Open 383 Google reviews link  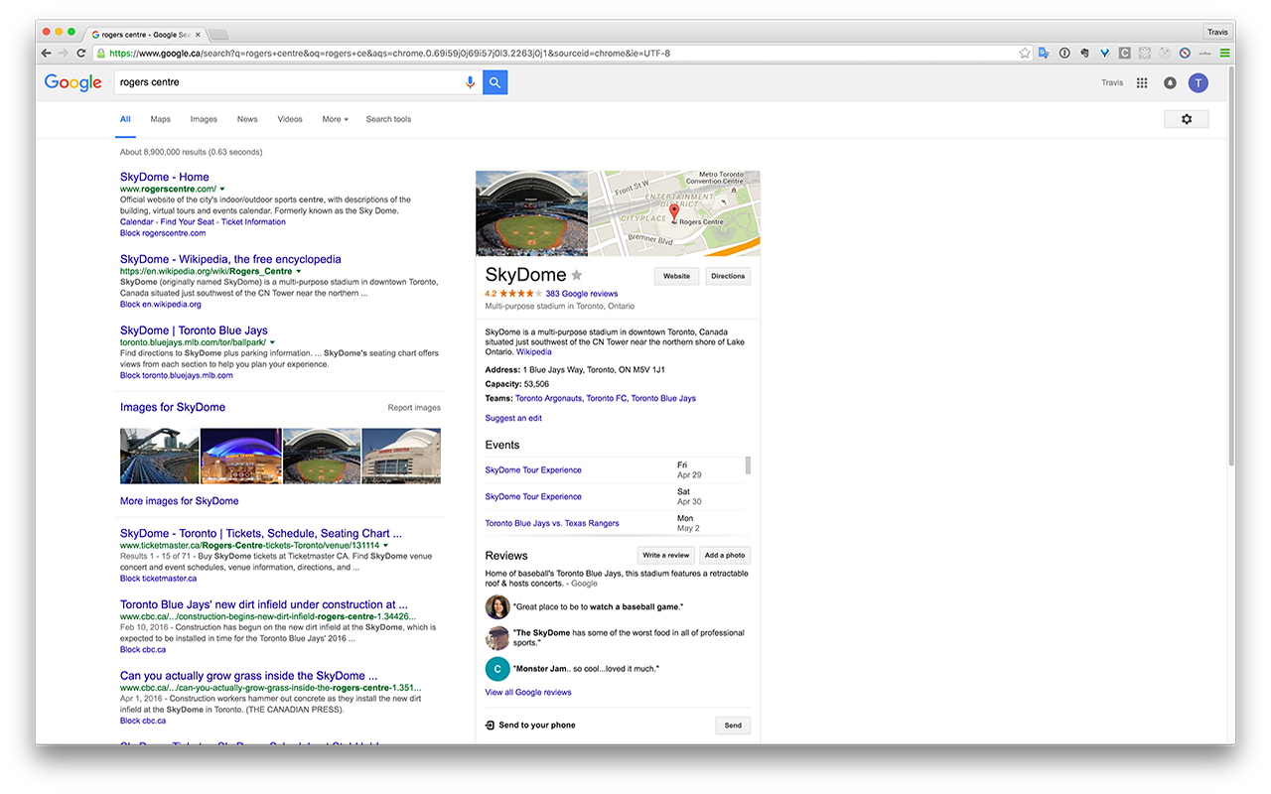[582, 294]
